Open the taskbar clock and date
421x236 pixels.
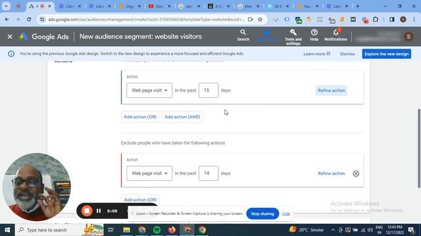click(395, 230)
